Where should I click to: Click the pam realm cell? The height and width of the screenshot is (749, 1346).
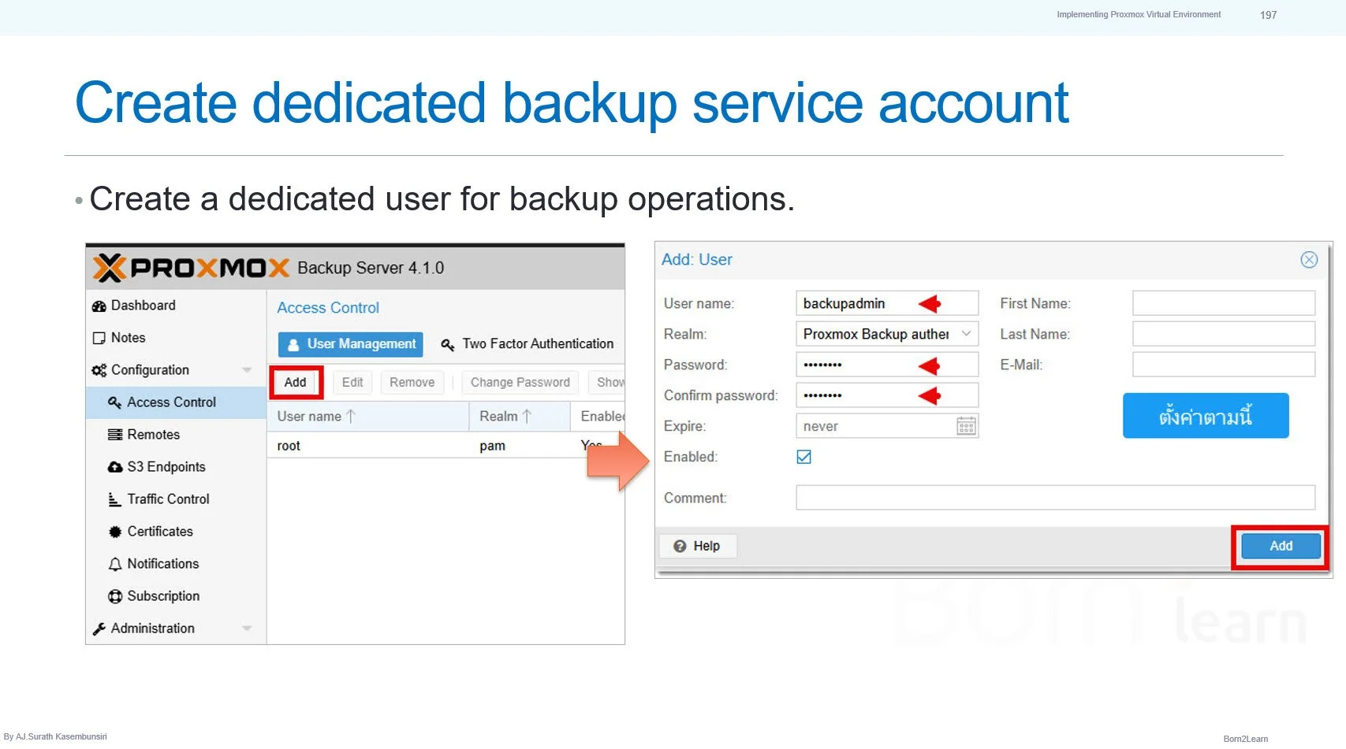pos(493,446)
